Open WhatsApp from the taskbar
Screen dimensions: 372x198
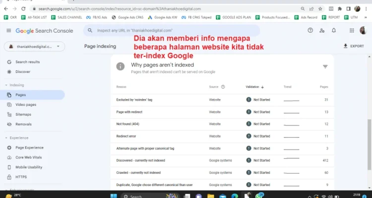259,196
